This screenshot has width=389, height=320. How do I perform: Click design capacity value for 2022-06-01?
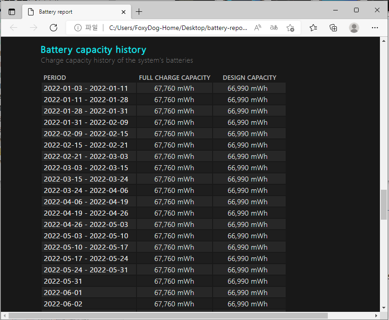[x=248, y=293]
